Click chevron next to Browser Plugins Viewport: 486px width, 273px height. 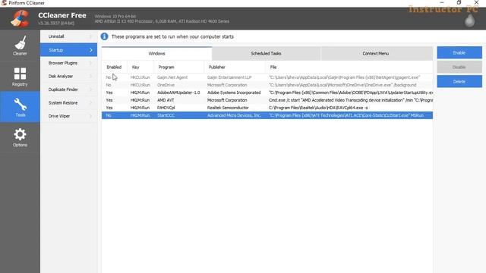click(x=91, y=63)
